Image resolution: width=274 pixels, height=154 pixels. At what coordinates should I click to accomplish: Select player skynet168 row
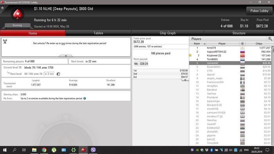pos(230,109)
